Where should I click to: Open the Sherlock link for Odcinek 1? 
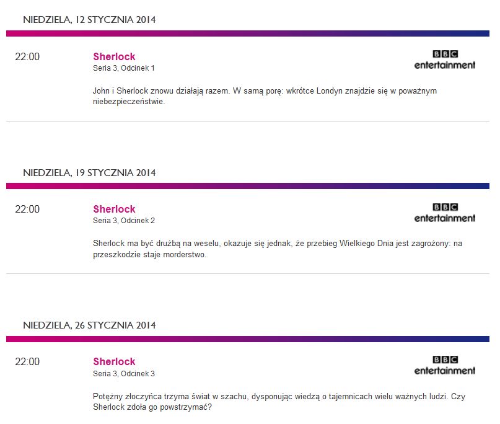[114, 57]
